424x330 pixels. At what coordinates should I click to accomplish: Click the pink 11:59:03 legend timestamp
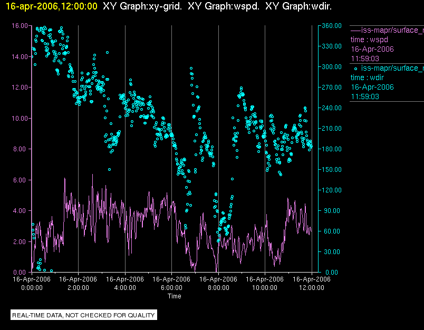pyautogui.click(x=365, y=59)
